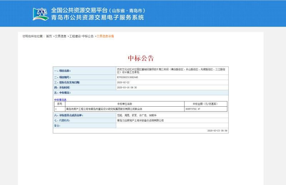Image resolution: width=286 pixels, height=185 pixels.
Task: Click the project name value text
Action: (171, 70)
